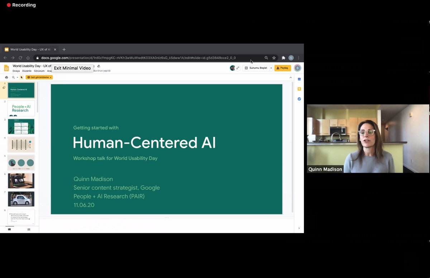This screenshot has width=430, height=278.
Task: Click 'Senior content strategist, Google' line
Action: [116, 188]
